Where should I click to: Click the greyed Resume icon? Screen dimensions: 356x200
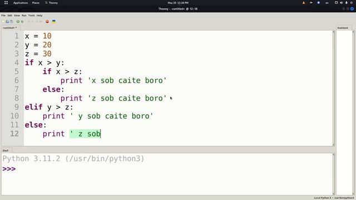click(x=41, y=22)
